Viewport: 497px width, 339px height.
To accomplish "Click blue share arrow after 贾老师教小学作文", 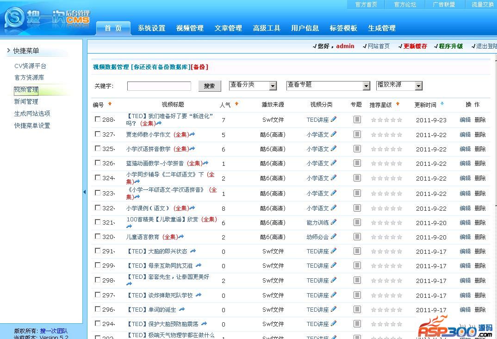I will 192,134.
